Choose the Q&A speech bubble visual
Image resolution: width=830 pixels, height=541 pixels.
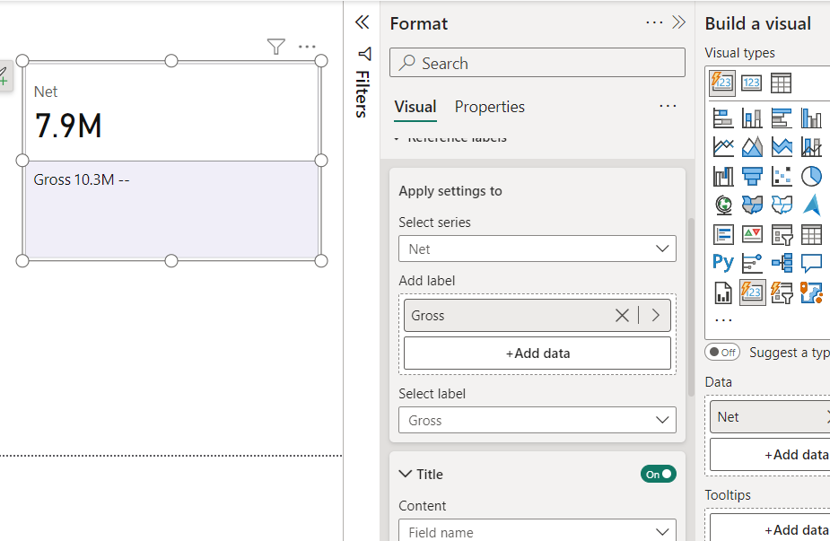pyautogui.click(x=811, y=263)
